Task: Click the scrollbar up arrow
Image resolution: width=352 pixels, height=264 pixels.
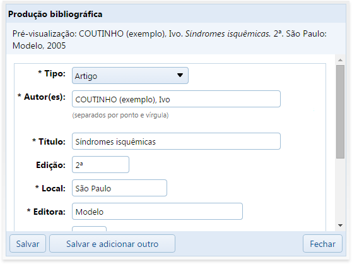Action: click(340, 60)
